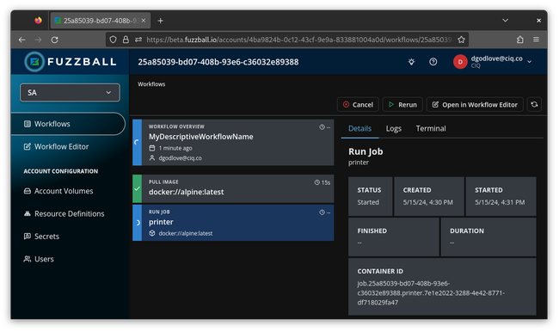Click the user icon by dgodlove@ciq.co in card

[152, 157]
